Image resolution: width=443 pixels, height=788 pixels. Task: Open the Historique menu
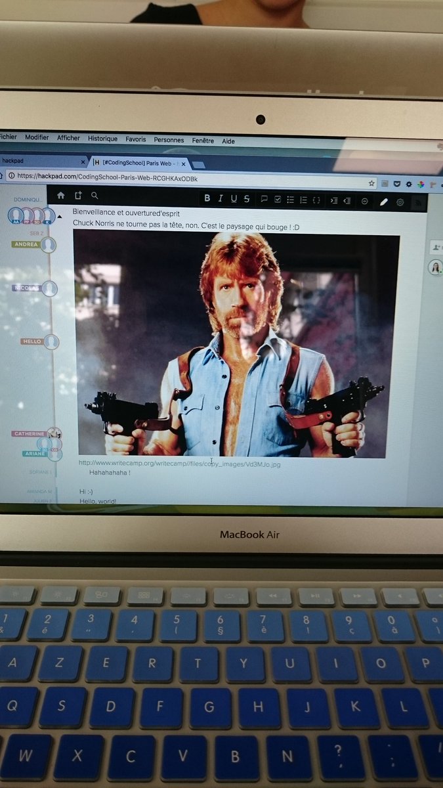pos(103,139)
